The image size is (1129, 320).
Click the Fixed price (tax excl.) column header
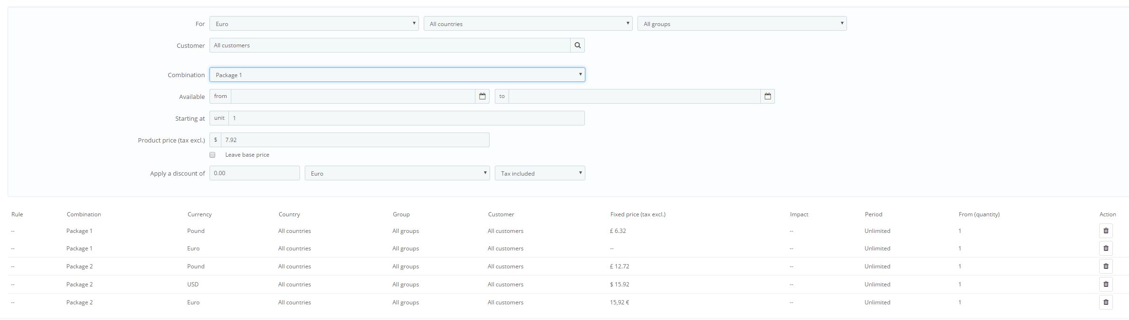[638, 214]
